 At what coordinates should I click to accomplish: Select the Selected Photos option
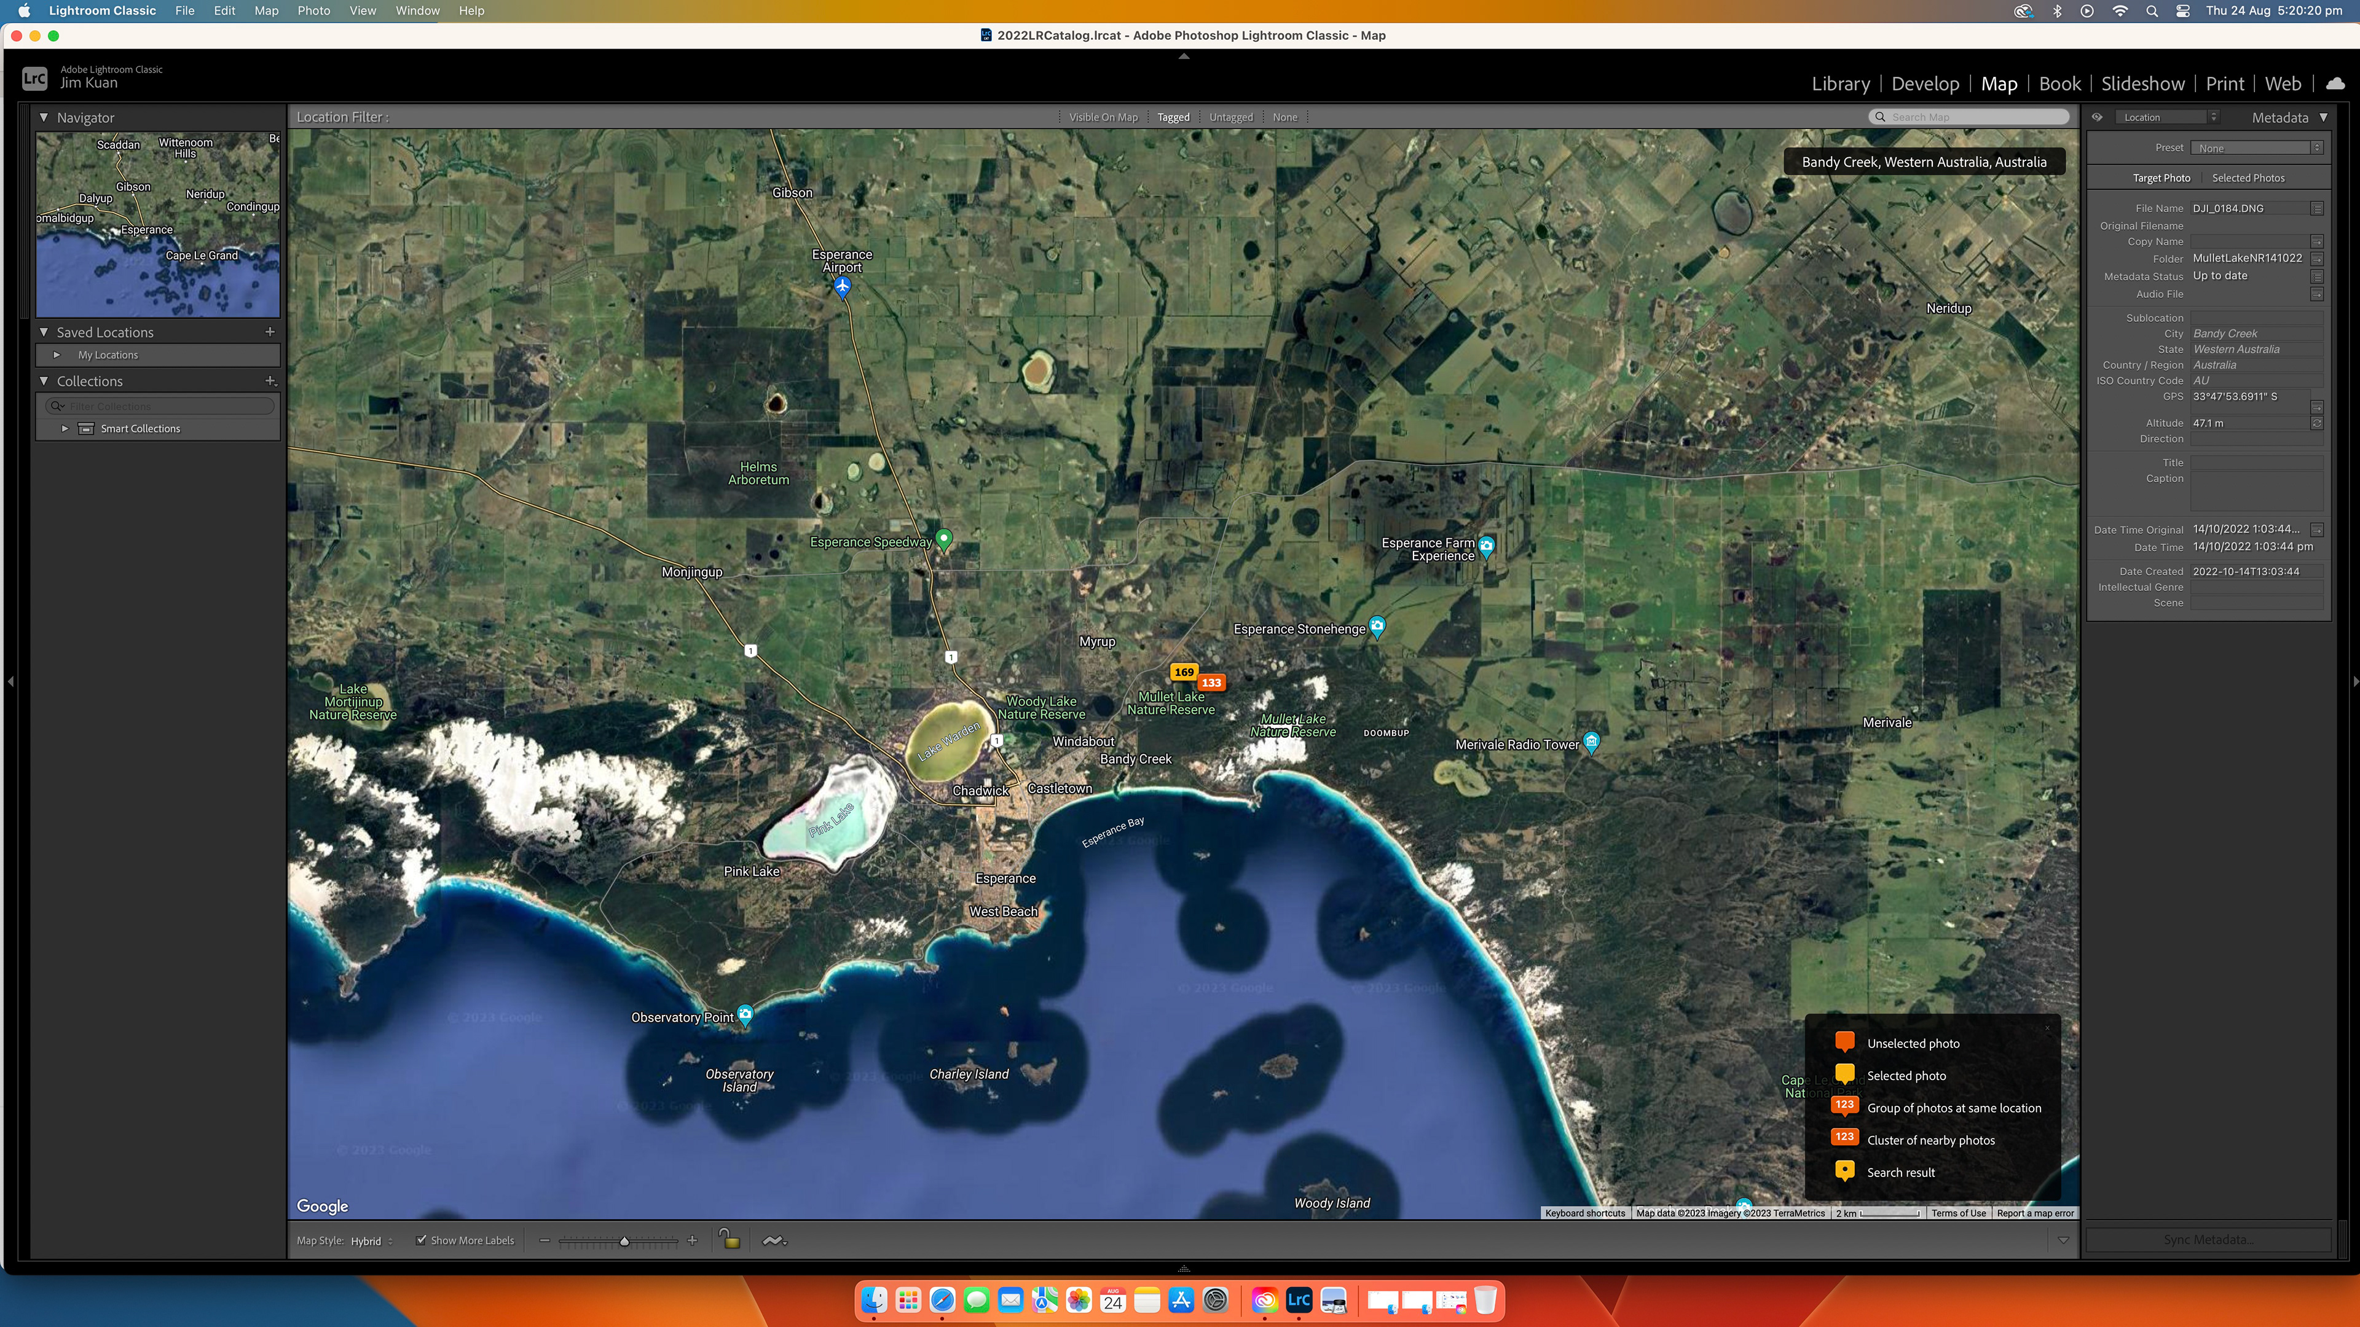[2248, 178]
